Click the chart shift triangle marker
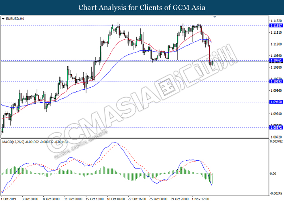284x203 pixels. coord(215,17)
